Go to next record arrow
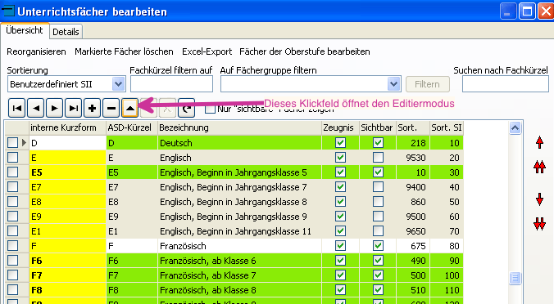This screenshot has height=304, width=554. coord(54,108)
